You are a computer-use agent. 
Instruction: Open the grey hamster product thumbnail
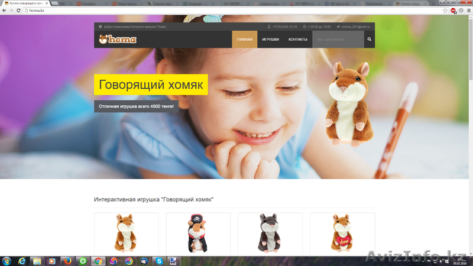[x=270, y=233]
